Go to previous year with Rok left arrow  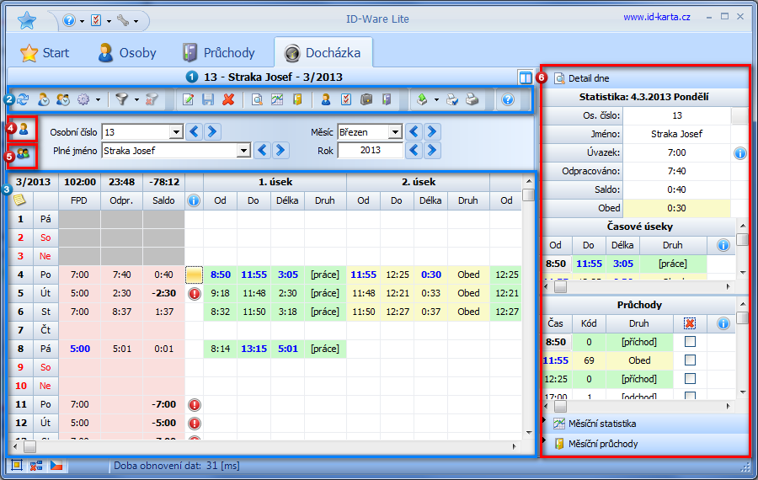coord(414,151)
